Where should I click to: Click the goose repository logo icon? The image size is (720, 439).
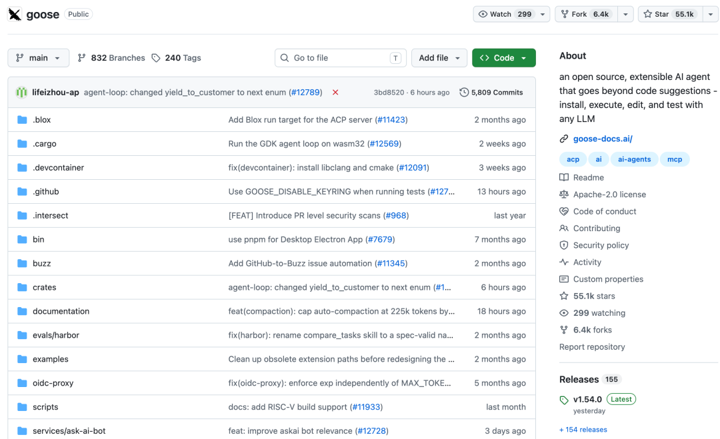click(x=15, y=14)
